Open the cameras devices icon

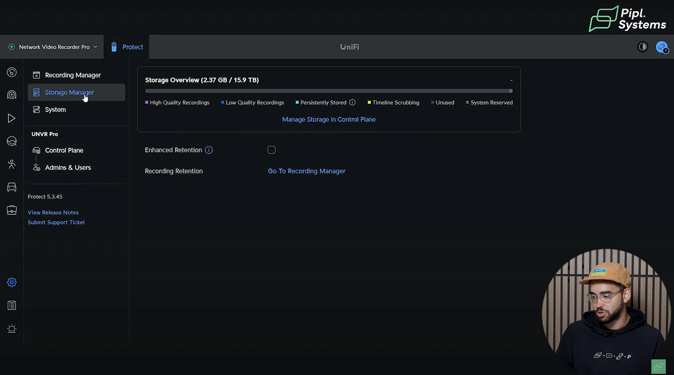point(12,95)
